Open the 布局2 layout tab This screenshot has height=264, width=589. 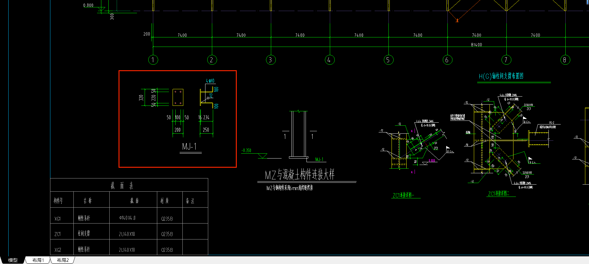(63, 260)
